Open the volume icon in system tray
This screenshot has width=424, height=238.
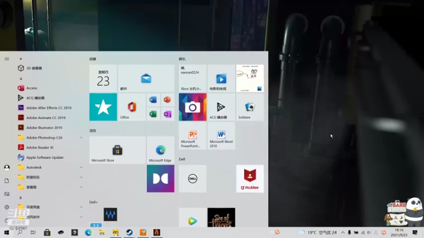click(x=369, y=232)
